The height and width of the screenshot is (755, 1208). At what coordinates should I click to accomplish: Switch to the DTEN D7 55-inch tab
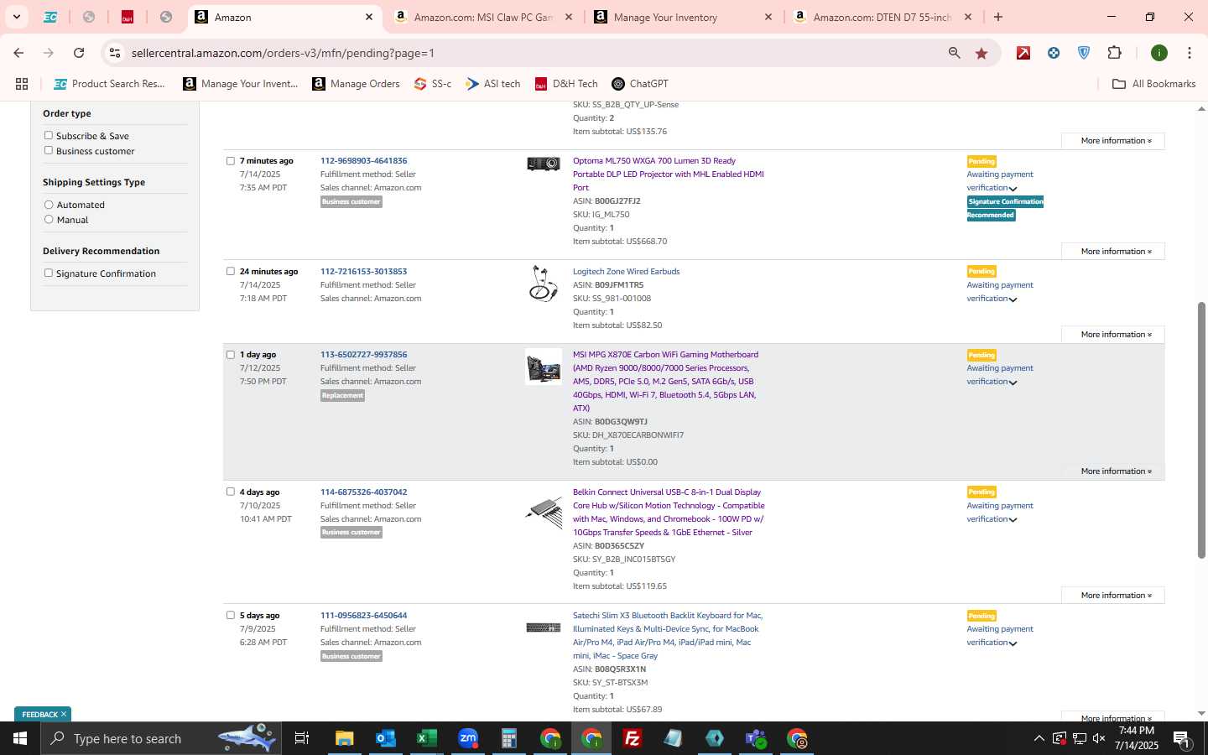pyautogui.click(x=881, y=17)
